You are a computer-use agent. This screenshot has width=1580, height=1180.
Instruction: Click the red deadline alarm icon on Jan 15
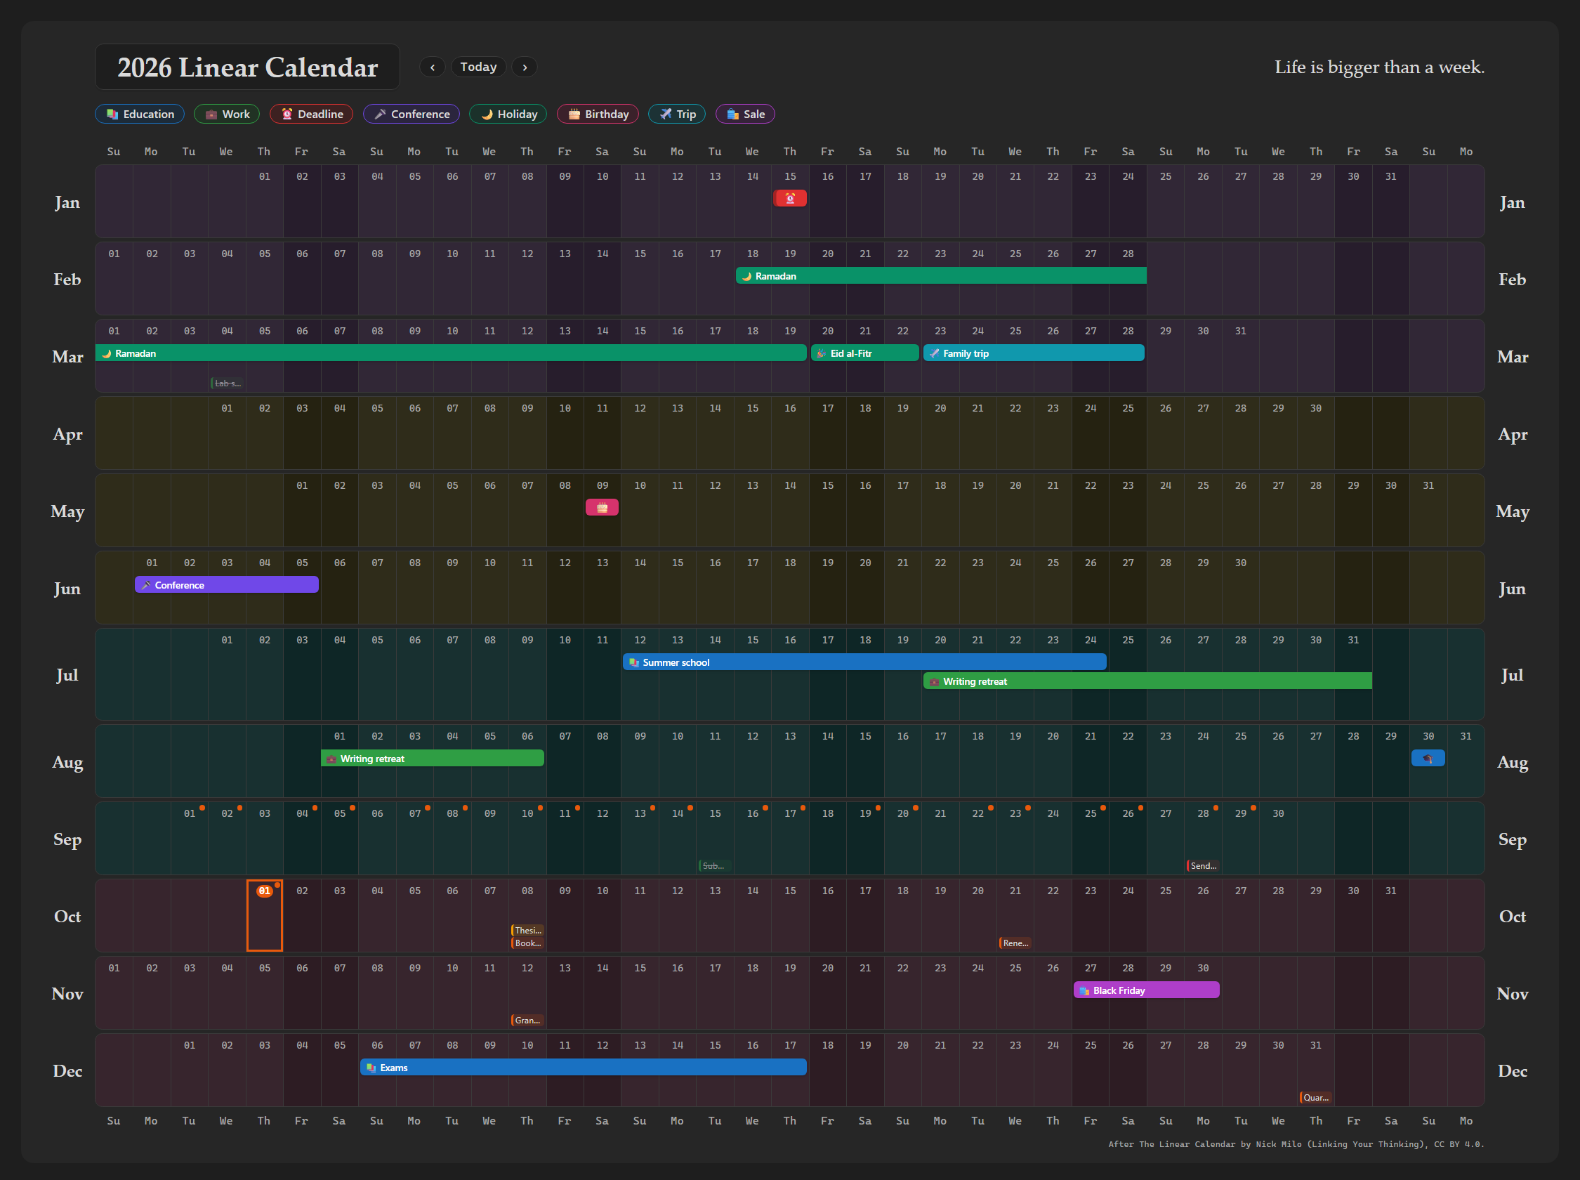[789, 199]
